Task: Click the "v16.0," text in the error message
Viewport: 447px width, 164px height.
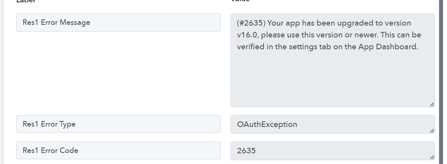Action: (248, 35)
